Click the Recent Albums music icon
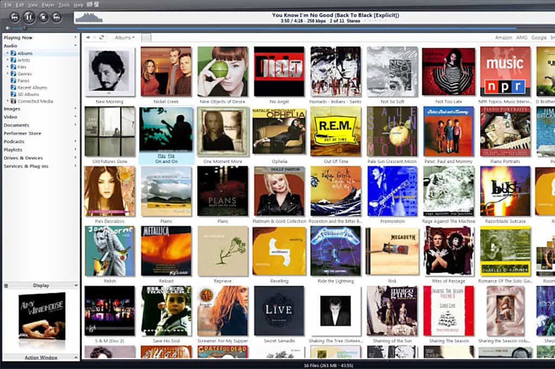The width and height of the screenshot is (555, 369). [x=14, y=87]
